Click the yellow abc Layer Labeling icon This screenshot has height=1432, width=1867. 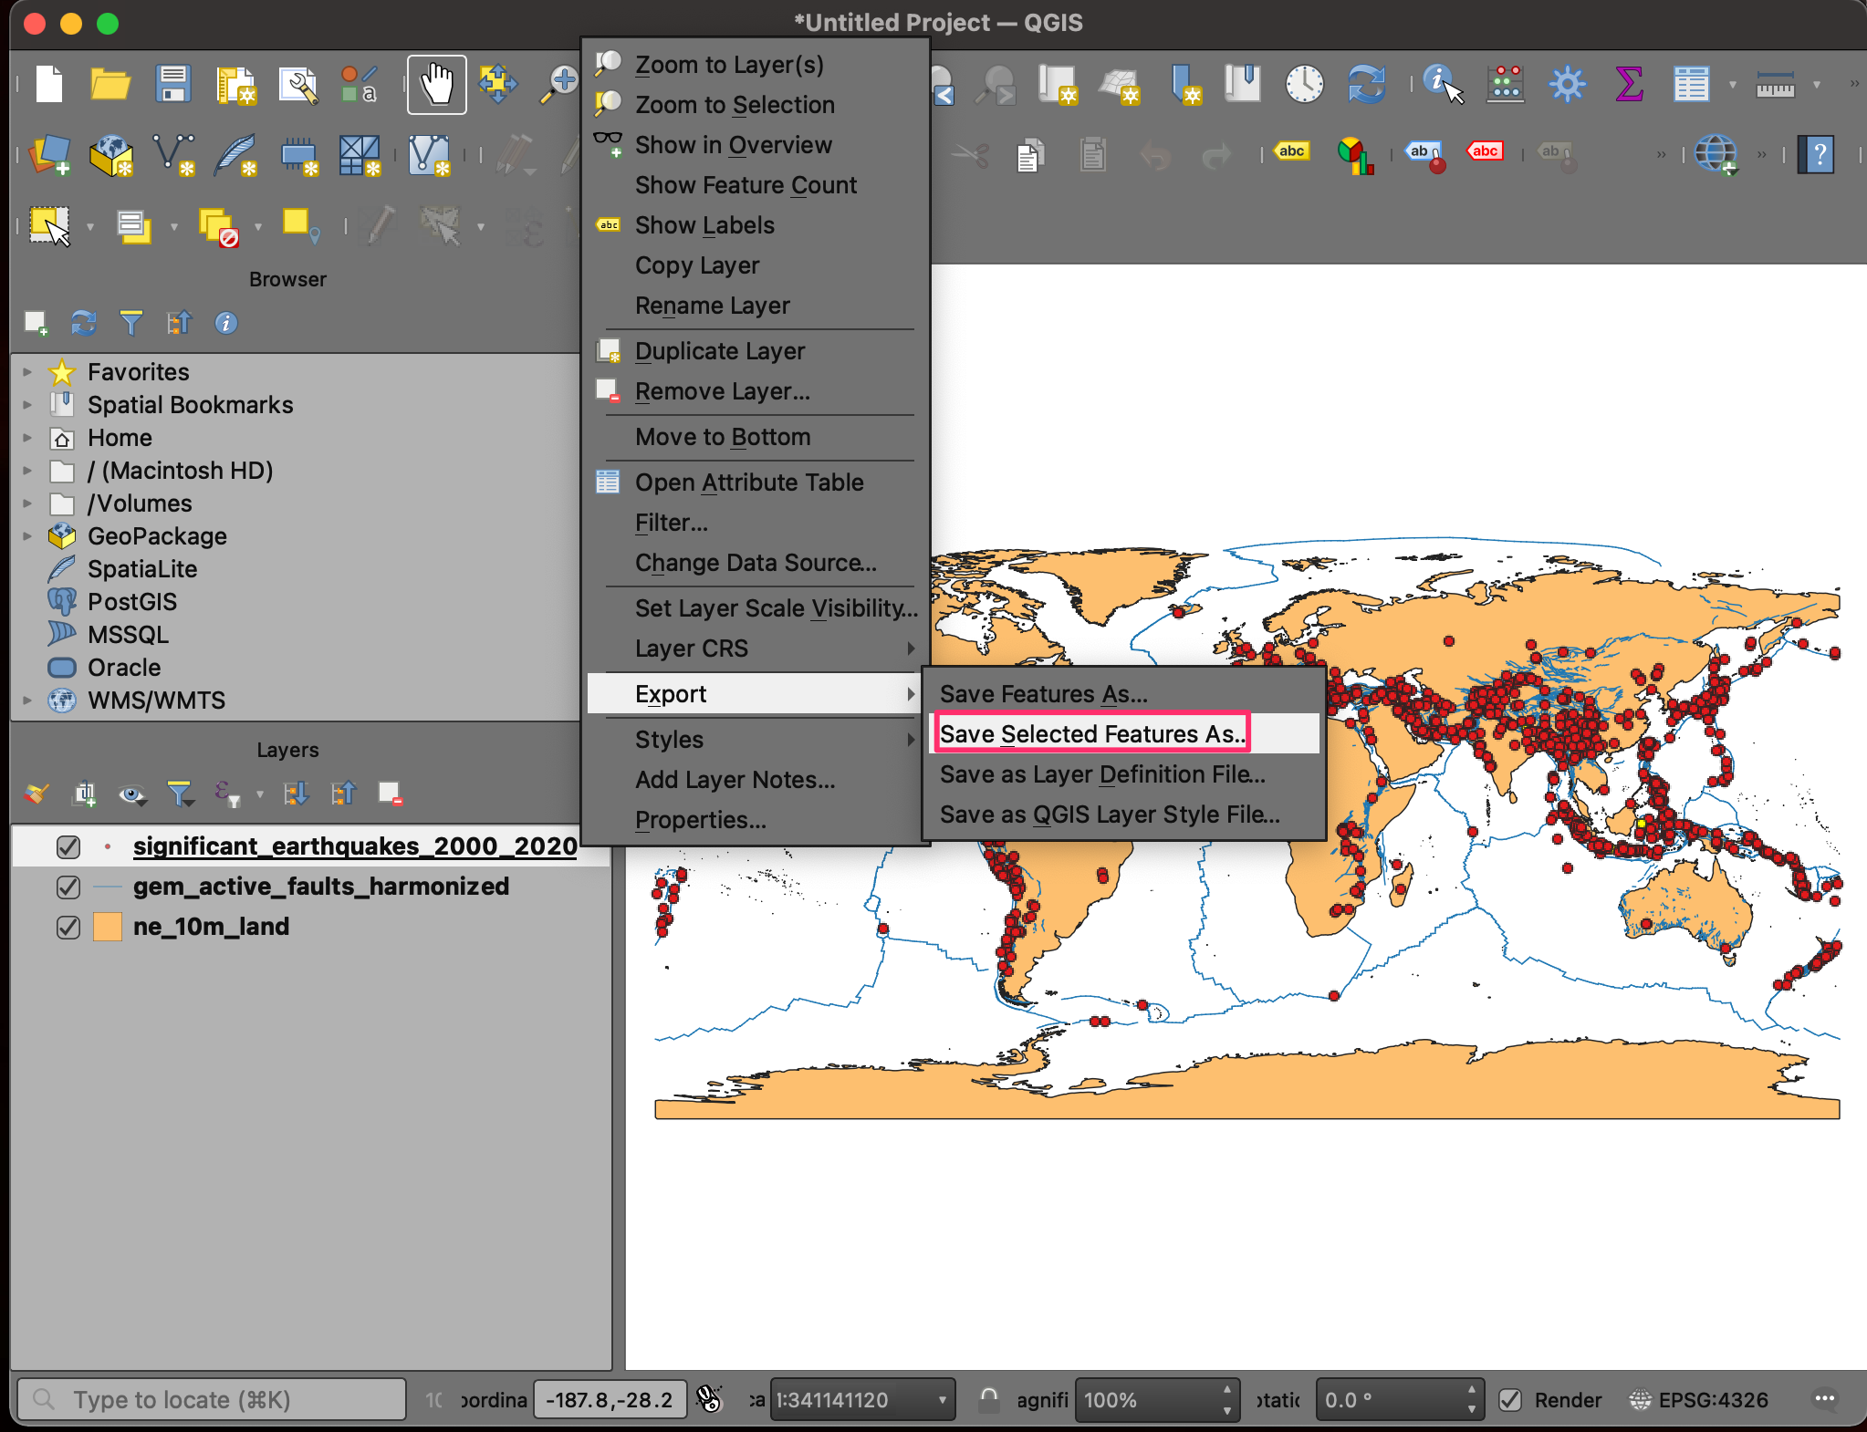(x=1292, y=151)
